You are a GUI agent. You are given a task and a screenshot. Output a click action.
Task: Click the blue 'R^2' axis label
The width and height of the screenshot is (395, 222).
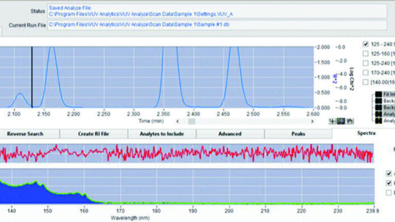point(335,79)
